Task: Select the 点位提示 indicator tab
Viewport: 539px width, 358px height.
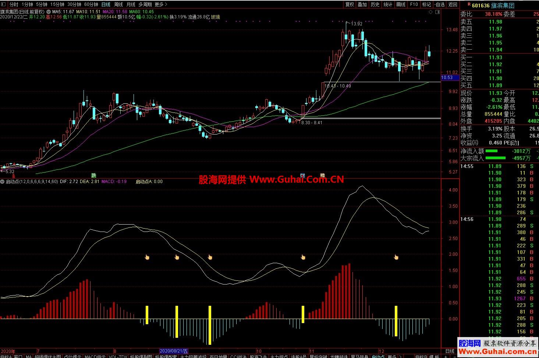Action: (x=72, y=357)
